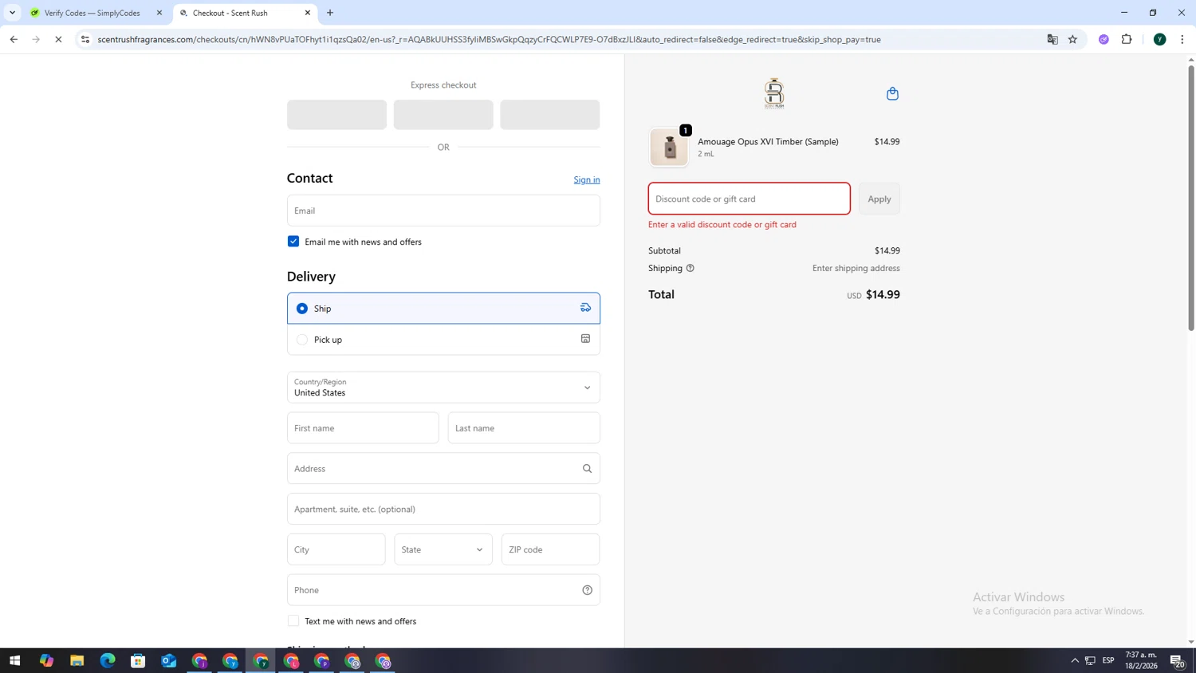Focus the First name field
Screen dimensions: 1196x673
[363, 428]
